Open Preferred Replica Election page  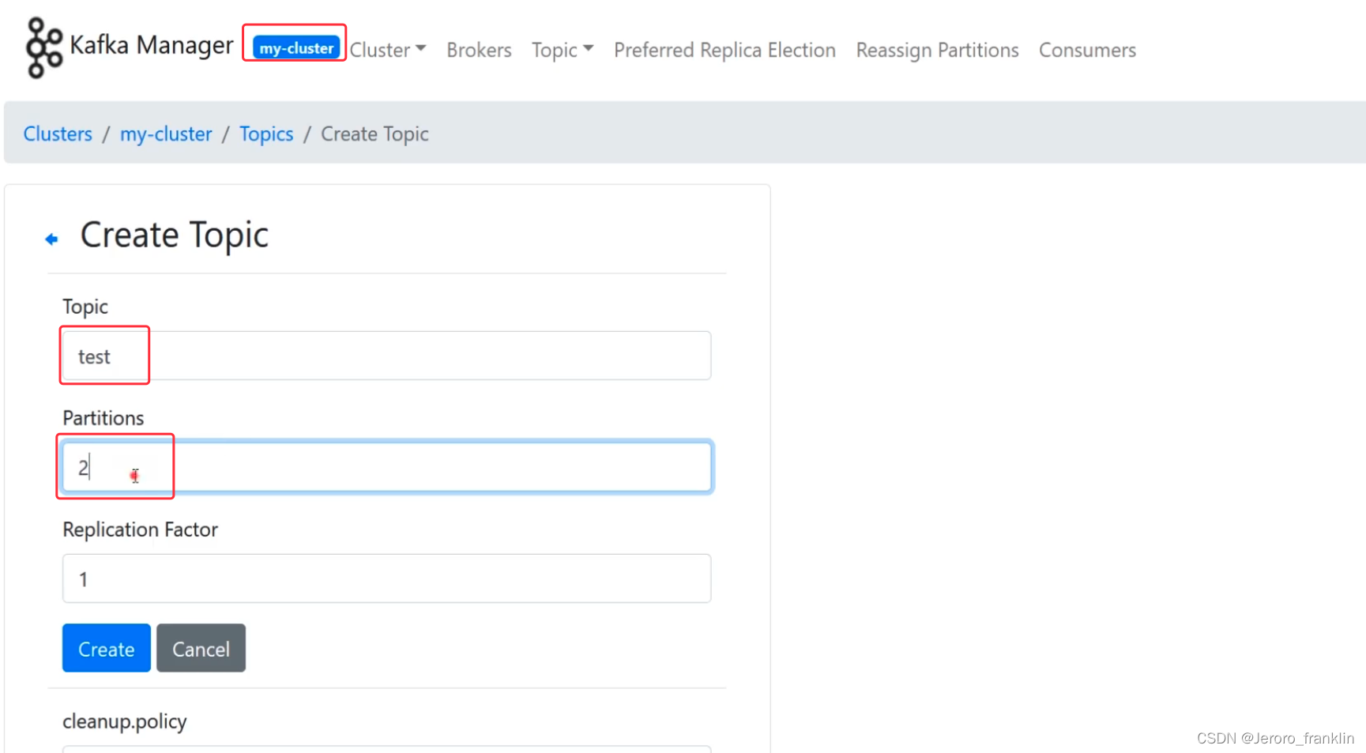pyautogui.click(x=724, y=50)
